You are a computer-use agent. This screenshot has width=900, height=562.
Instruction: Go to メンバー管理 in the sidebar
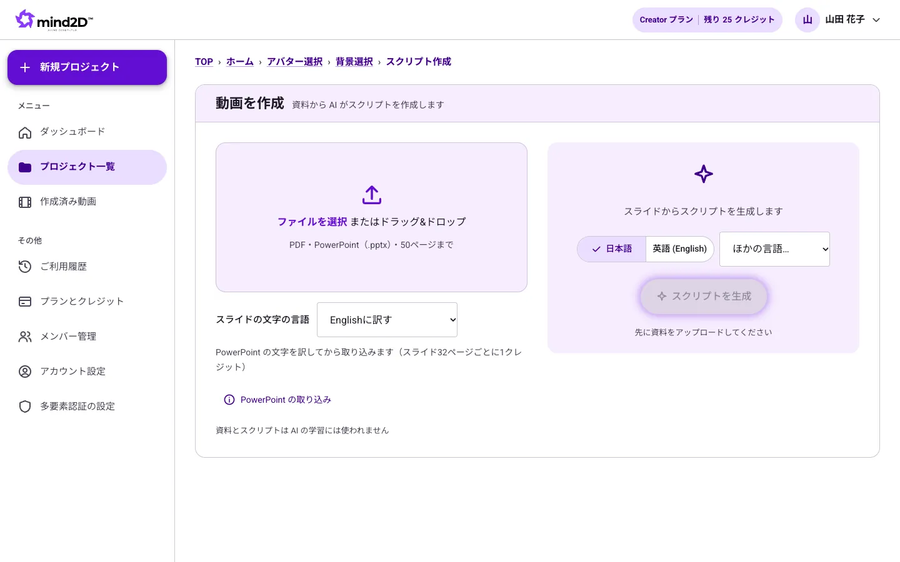pos(87,337)
